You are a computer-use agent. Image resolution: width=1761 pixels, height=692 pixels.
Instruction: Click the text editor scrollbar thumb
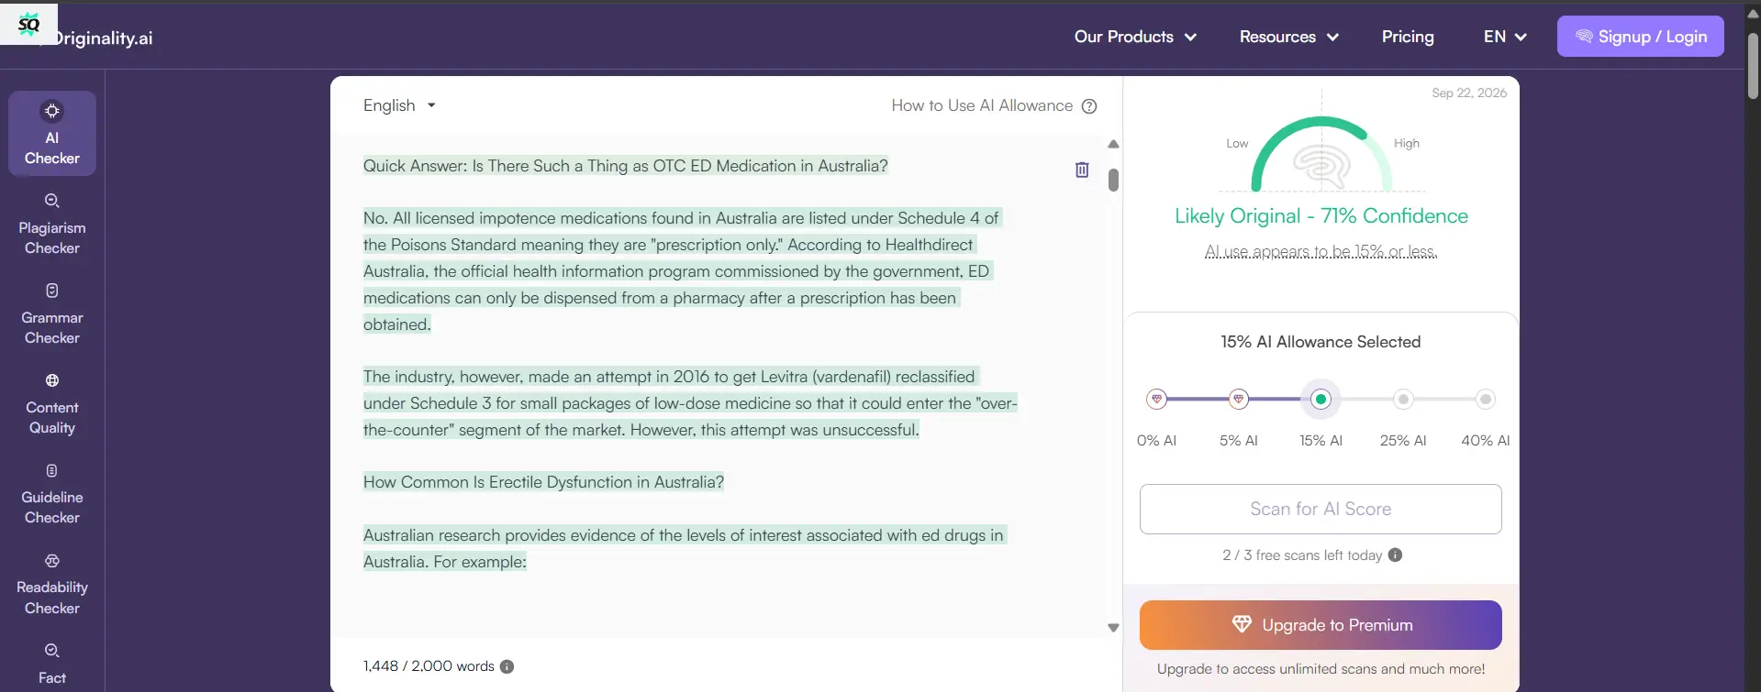[1113, 180]
